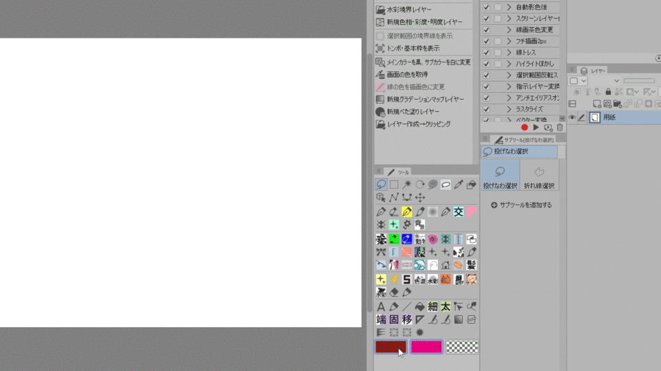This screenshot has height=371, width=661.
Task: Select the Text tool A icon
Action: pyautogui.click(x=381, y=306)
